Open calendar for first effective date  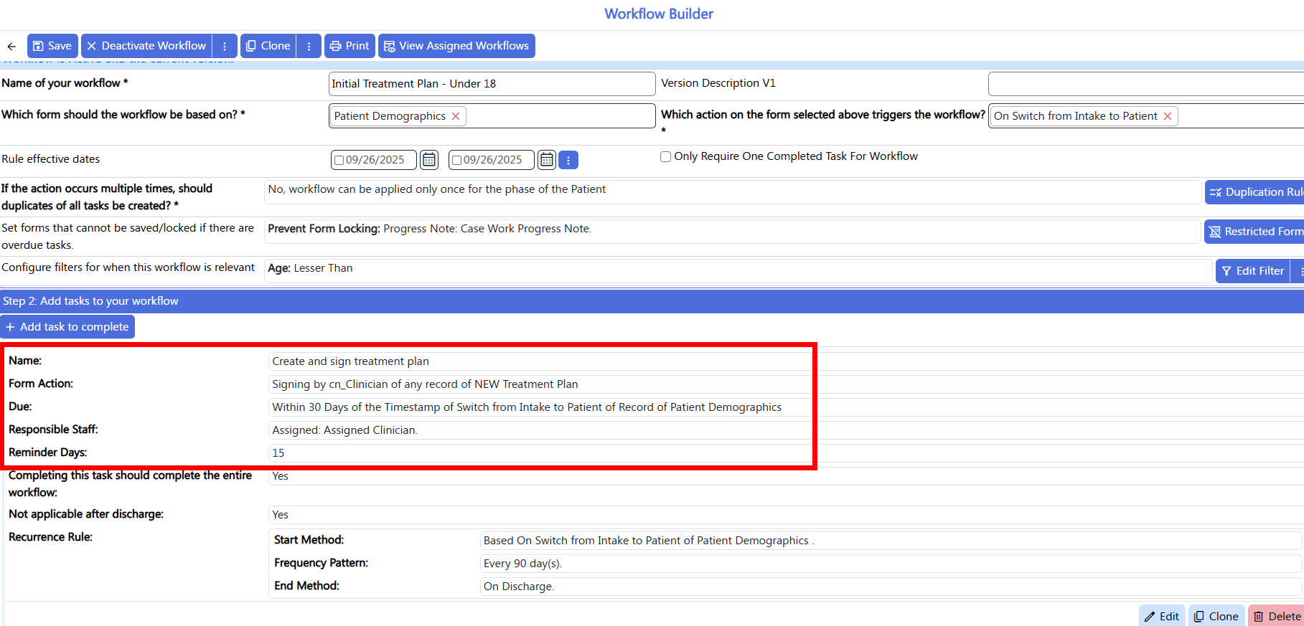(x=429, y=160)
